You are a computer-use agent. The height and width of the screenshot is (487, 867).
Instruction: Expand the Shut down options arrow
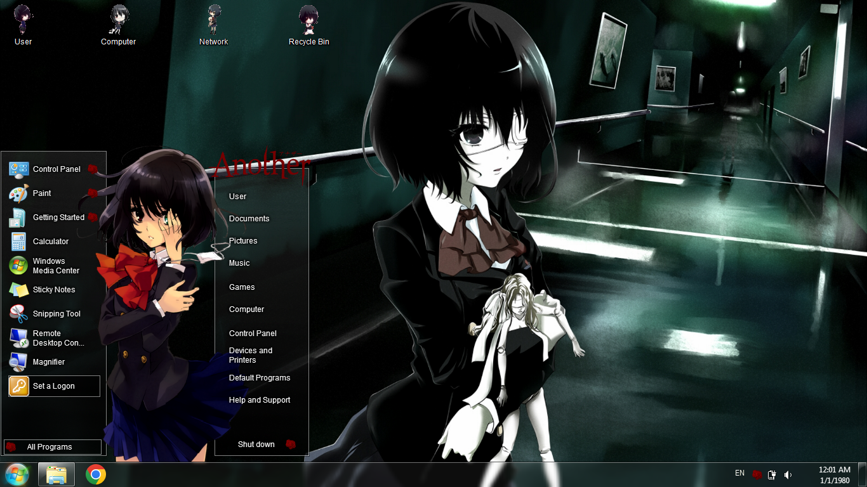click(291, 445)
